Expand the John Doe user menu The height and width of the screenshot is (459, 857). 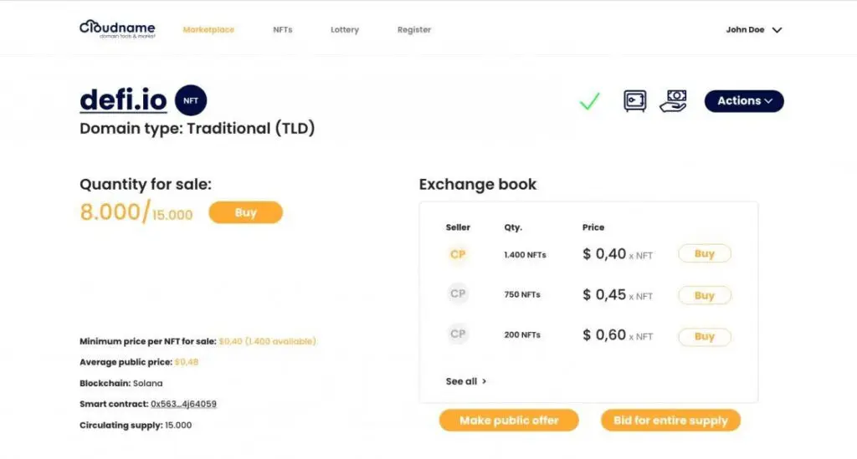753,30
